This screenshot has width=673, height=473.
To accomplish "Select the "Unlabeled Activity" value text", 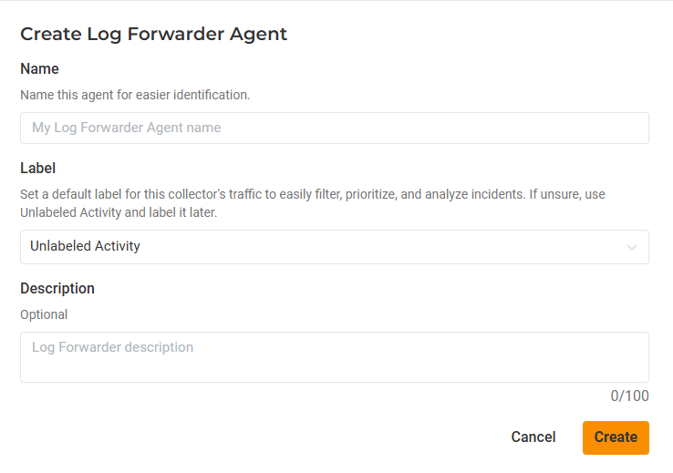I will pos(85,246).
